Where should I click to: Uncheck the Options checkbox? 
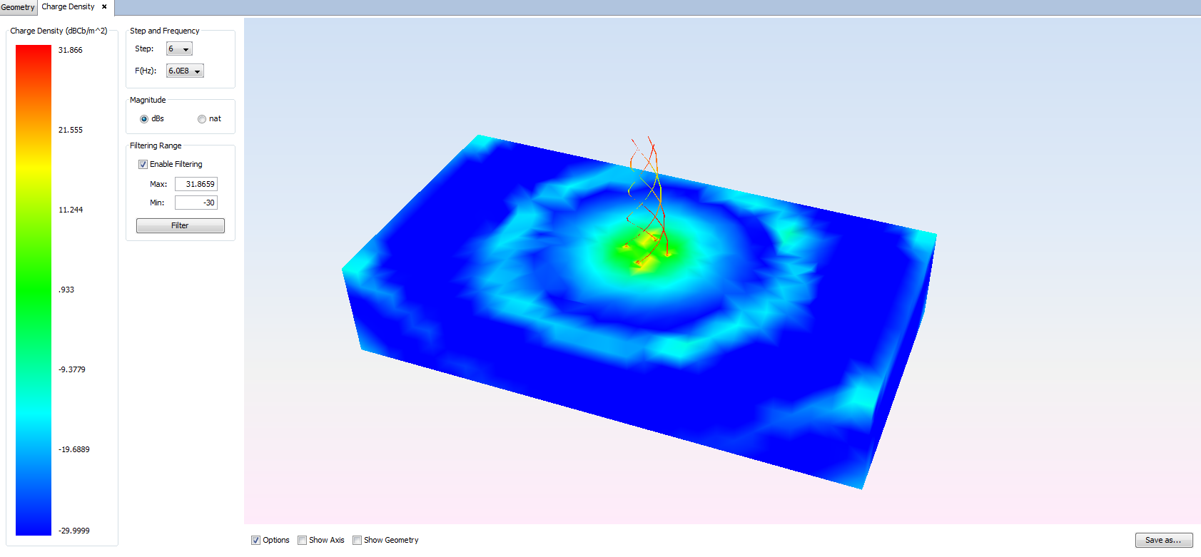255,541
